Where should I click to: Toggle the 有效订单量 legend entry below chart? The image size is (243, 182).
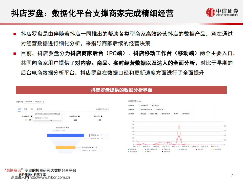click(x=217, y=149)
